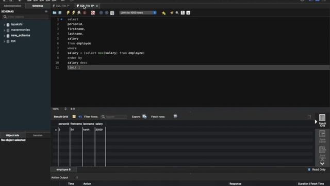Beautify the query with broom icon

[x=172, y=13]
